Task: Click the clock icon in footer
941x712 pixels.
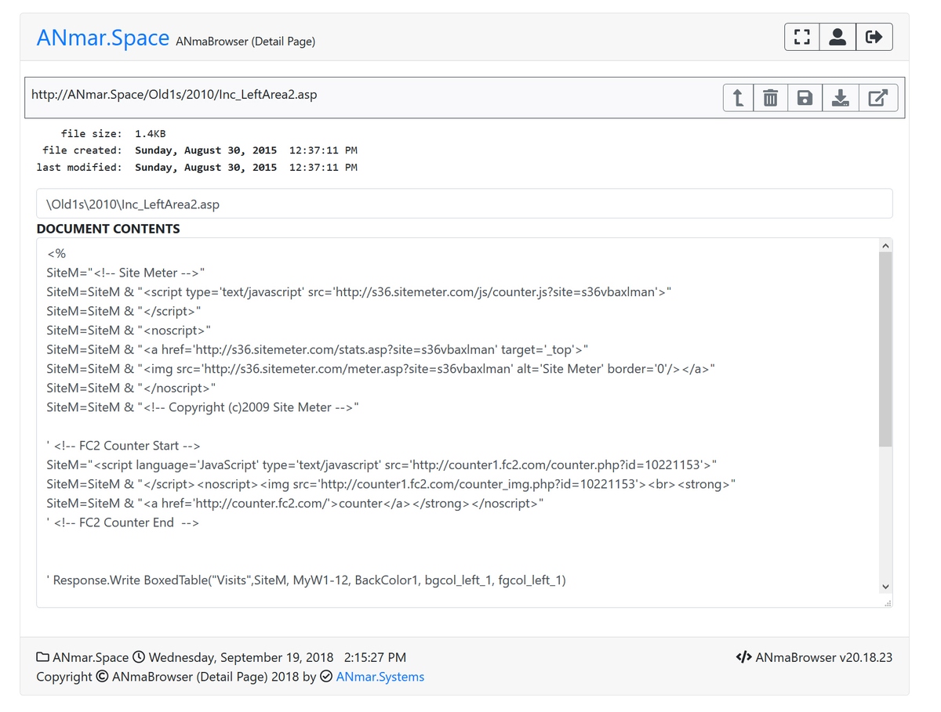Action: (x=139, y=657)
